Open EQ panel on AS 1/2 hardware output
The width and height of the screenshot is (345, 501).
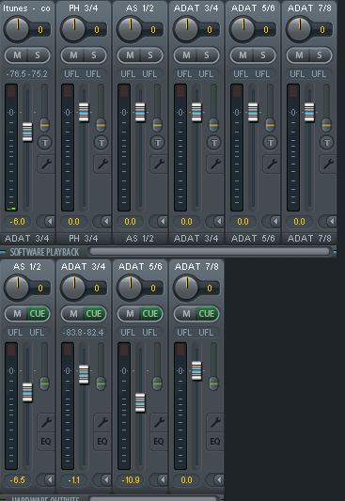pyautogui.click(x=46, y=442)
